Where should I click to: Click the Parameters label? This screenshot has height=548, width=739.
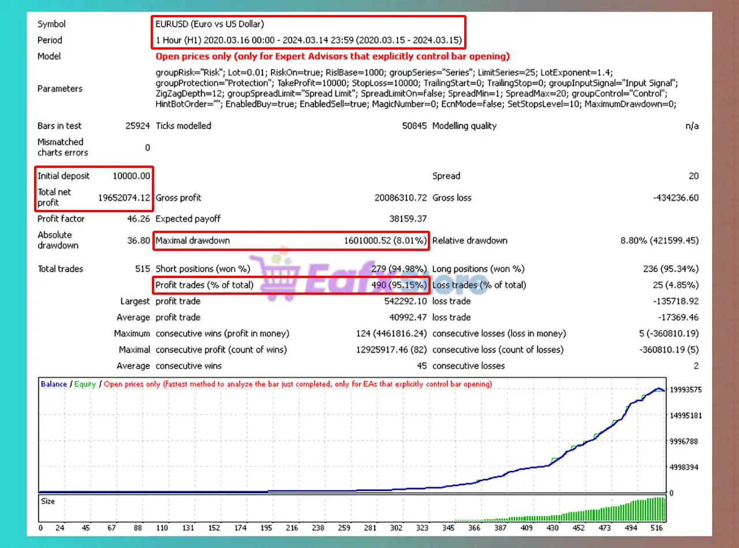click(60, 89)
